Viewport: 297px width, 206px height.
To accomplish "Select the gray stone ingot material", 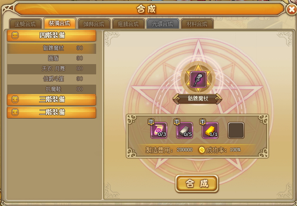I will coord(185,130).
